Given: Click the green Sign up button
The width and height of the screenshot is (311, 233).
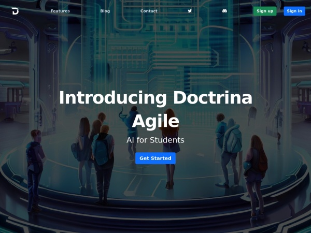Looking at the screenshot, I should [x=265, y=11].
